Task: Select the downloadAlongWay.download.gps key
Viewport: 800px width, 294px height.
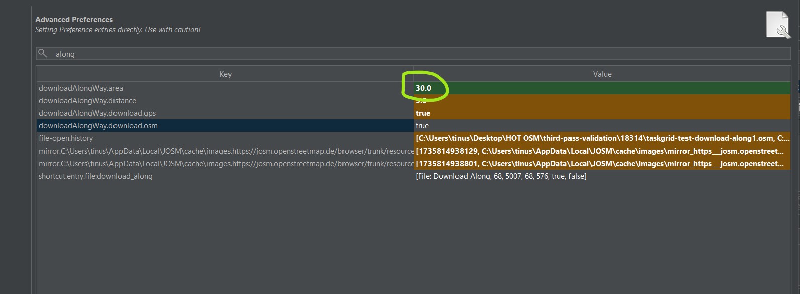Action: [x=225, y=113]
